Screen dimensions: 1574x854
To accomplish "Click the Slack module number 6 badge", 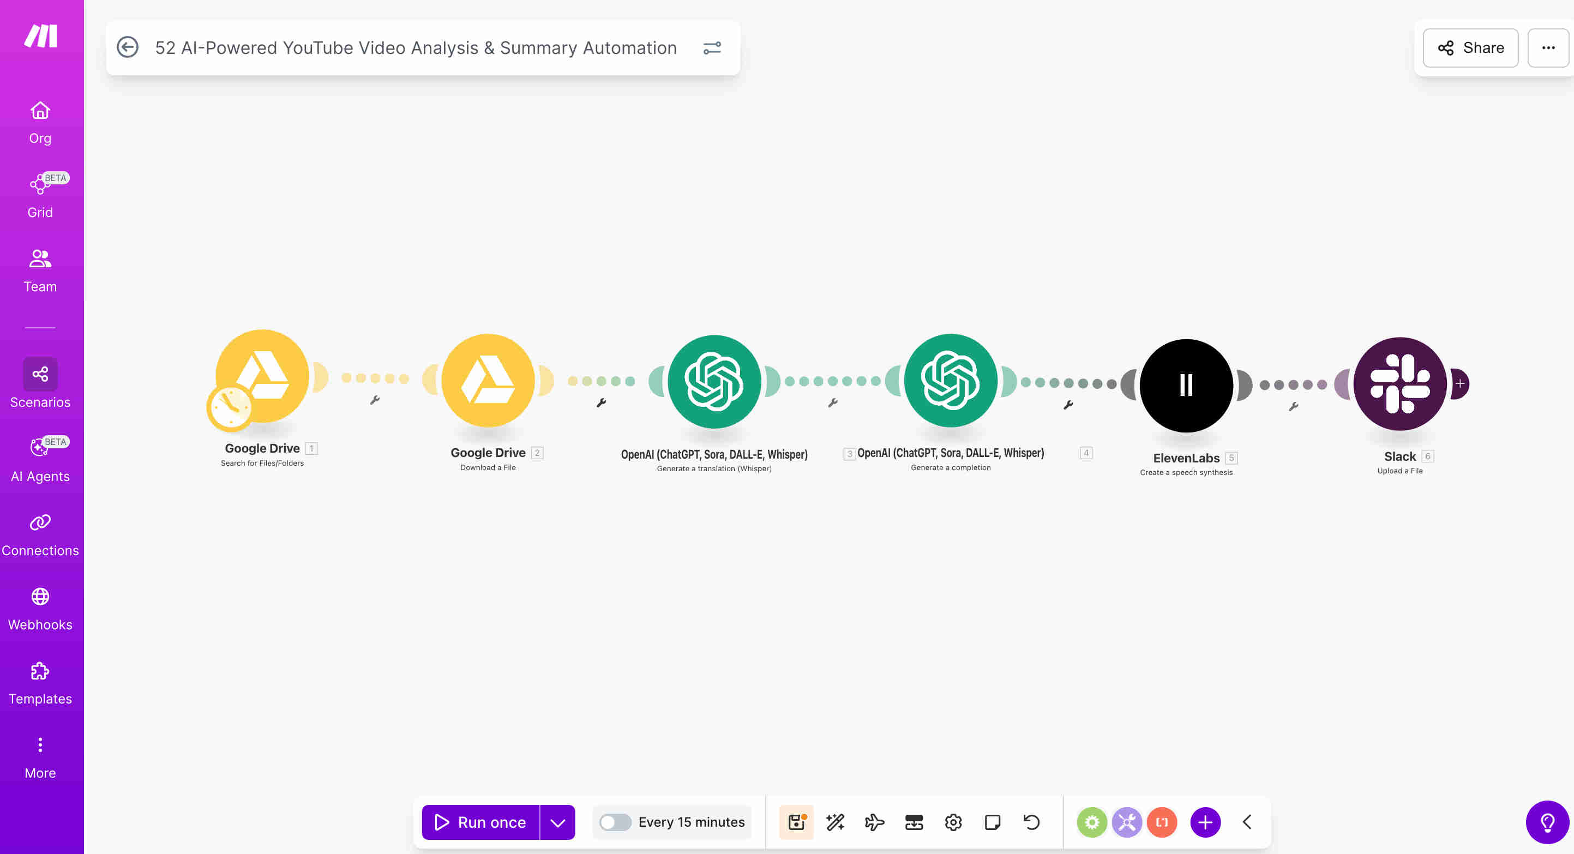I will 1427,456.
